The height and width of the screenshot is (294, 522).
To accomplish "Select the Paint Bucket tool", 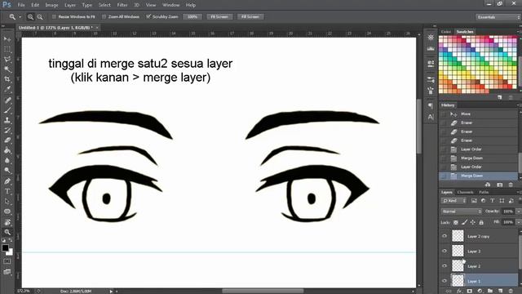I will (x=7, y=150).
